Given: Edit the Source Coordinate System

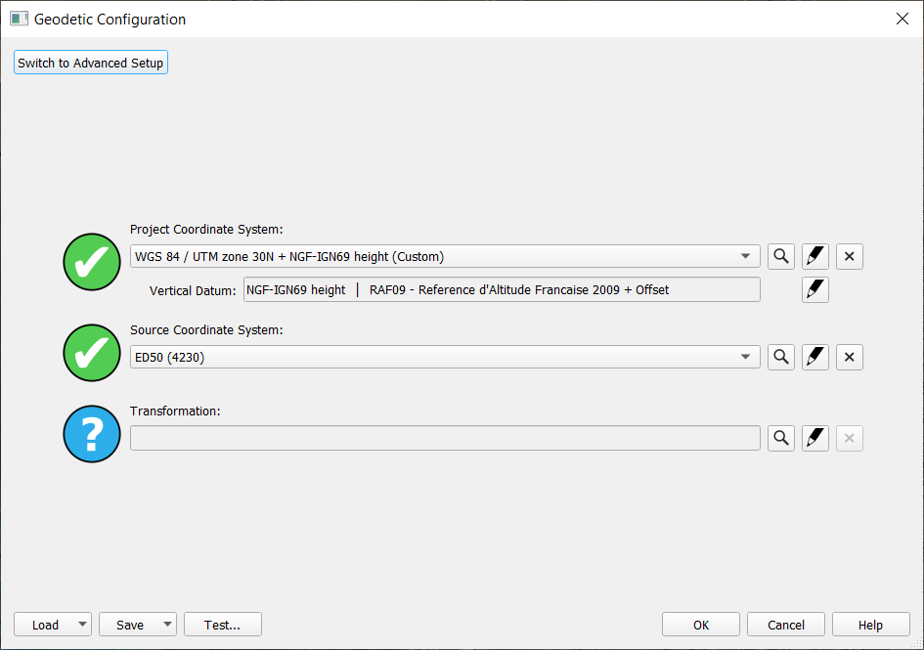Looking at the screenshot, I should coord(815,357).
